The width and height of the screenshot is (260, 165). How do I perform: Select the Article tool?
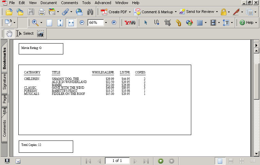[157, 22]
